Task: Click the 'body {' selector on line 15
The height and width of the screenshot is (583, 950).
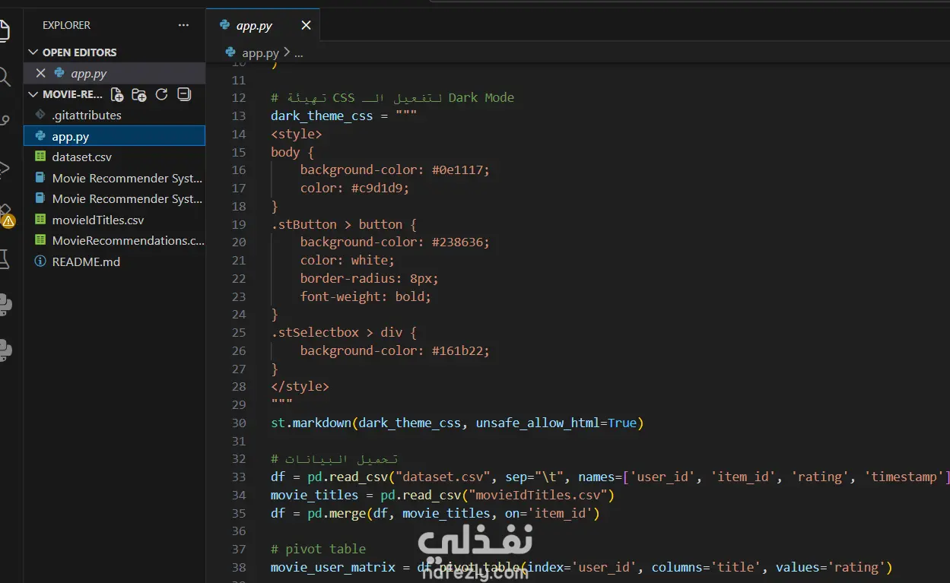Action: pos(293,152)
